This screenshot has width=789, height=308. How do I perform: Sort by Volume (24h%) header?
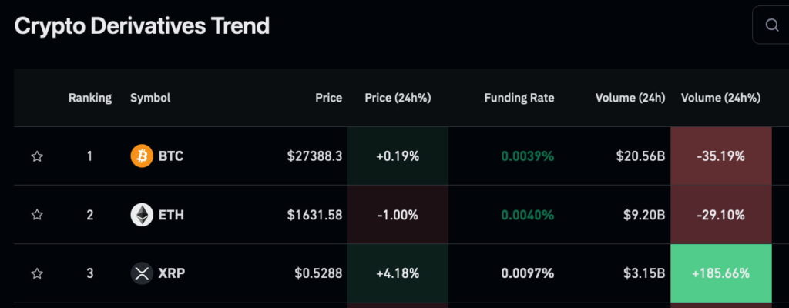pos(720,98)
